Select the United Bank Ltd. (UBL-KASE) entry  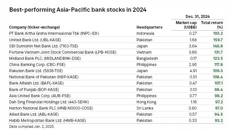coord(35,40)
